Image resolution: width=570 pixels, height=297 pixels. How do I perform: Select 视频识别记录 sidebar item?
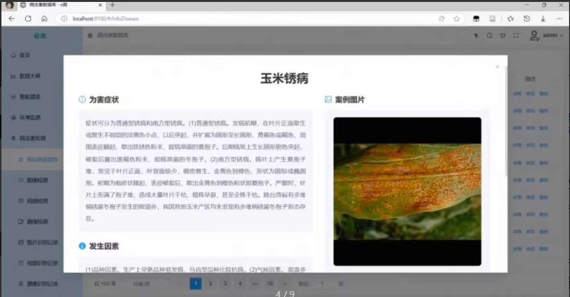42,263
